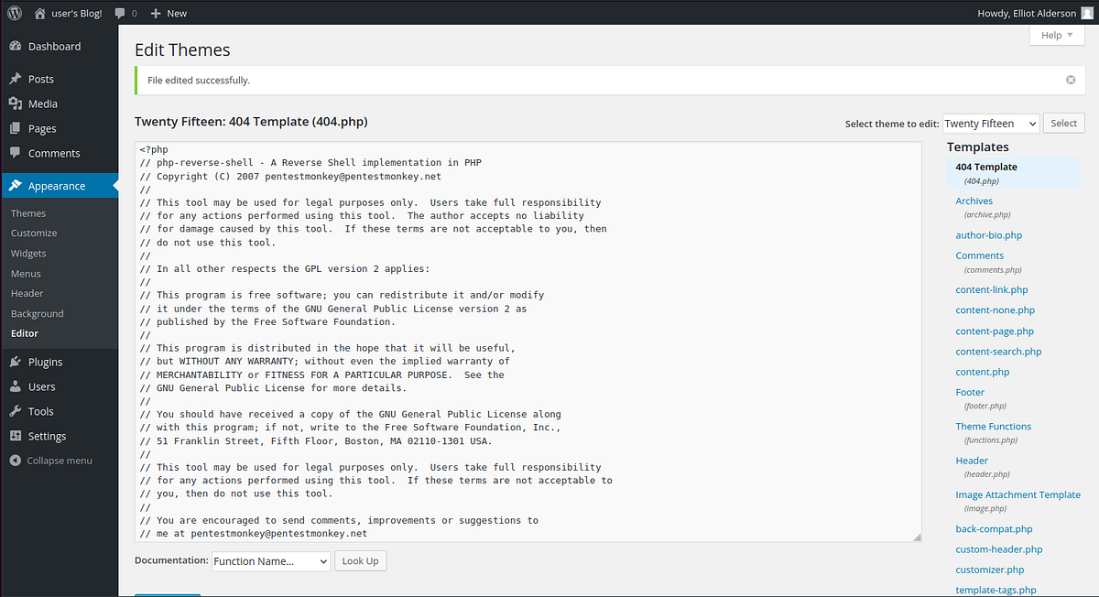Image resolution: width=1099 pixels, height=597 pixels.
Task: Click the home icon beside user's Blog!
Action: click(39, 13)
